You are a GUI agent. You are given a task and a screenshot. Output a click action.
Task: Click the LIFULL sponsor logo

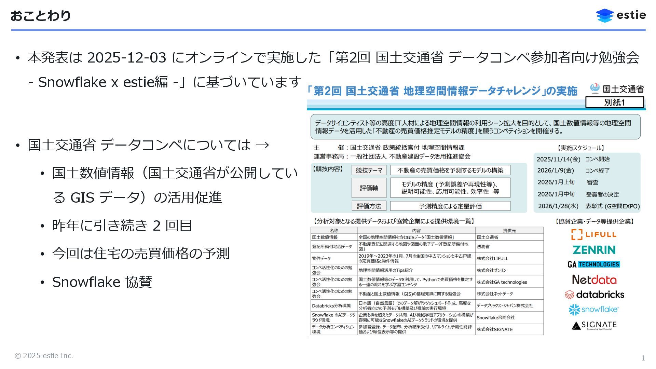[x=594, y=234]
